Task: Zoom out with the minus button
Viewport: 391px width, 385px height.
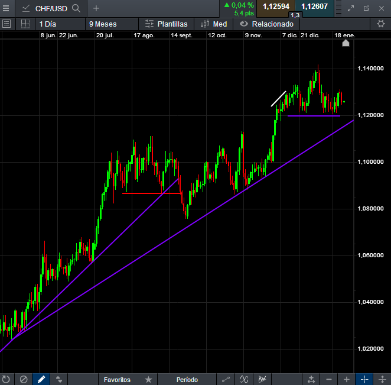Action: 329,380
